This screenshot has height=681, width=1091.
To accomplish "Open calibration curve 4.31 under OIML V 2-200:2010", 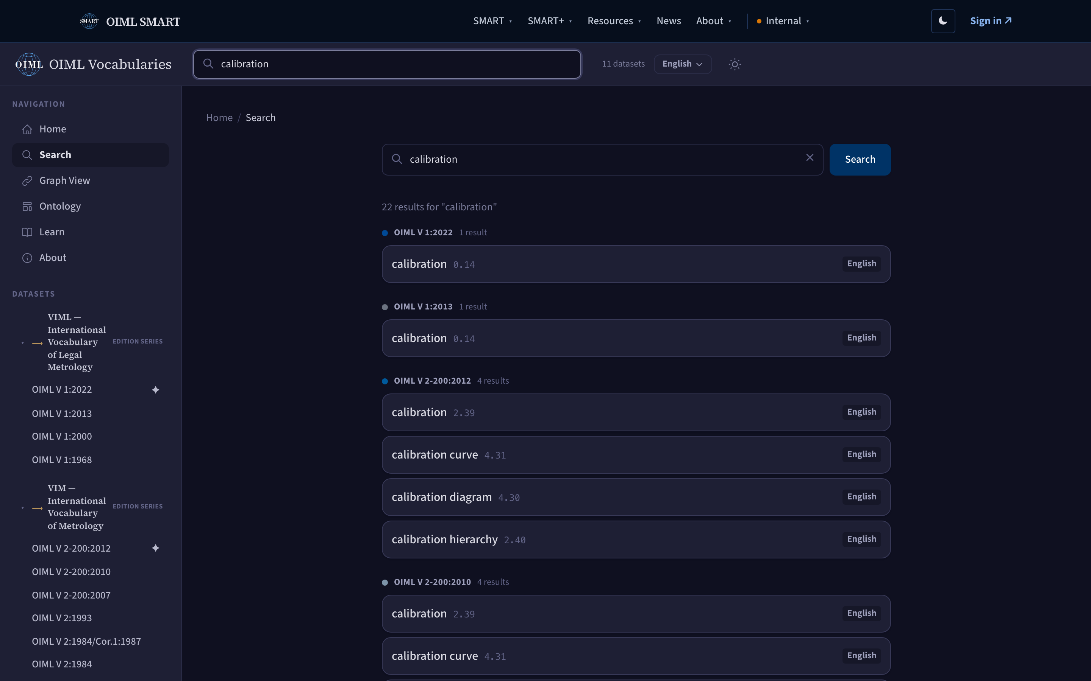I will point(636,656).
